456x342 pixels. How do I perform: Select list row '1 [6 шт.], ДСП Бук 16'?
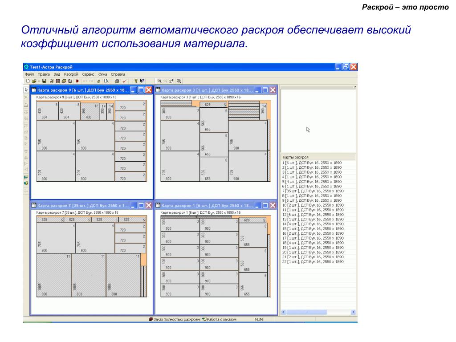pos(318,163)
